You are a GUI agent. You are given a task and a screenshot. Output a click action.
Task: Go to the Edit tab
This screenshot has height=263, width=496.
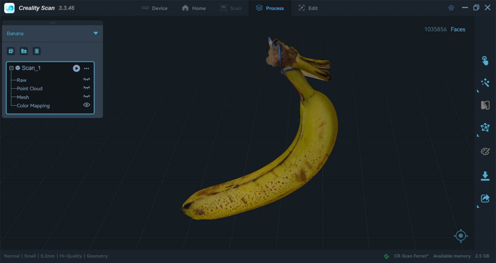pyautogui.click(x=308, y=8)
